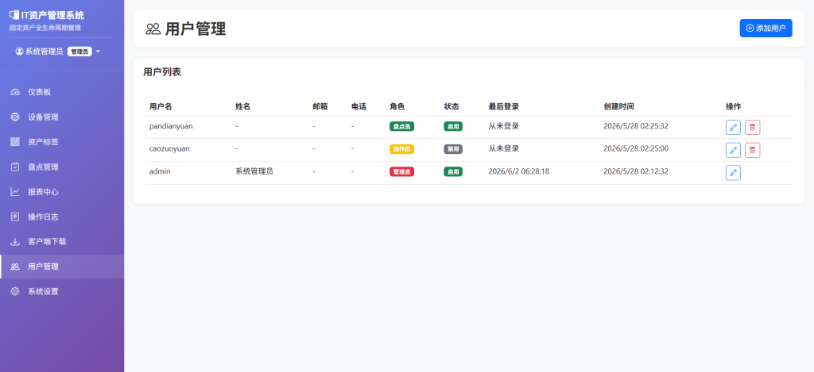Click the 用户名 column header
This screenshot has height=372, width=814.
[x=161, y=107]
